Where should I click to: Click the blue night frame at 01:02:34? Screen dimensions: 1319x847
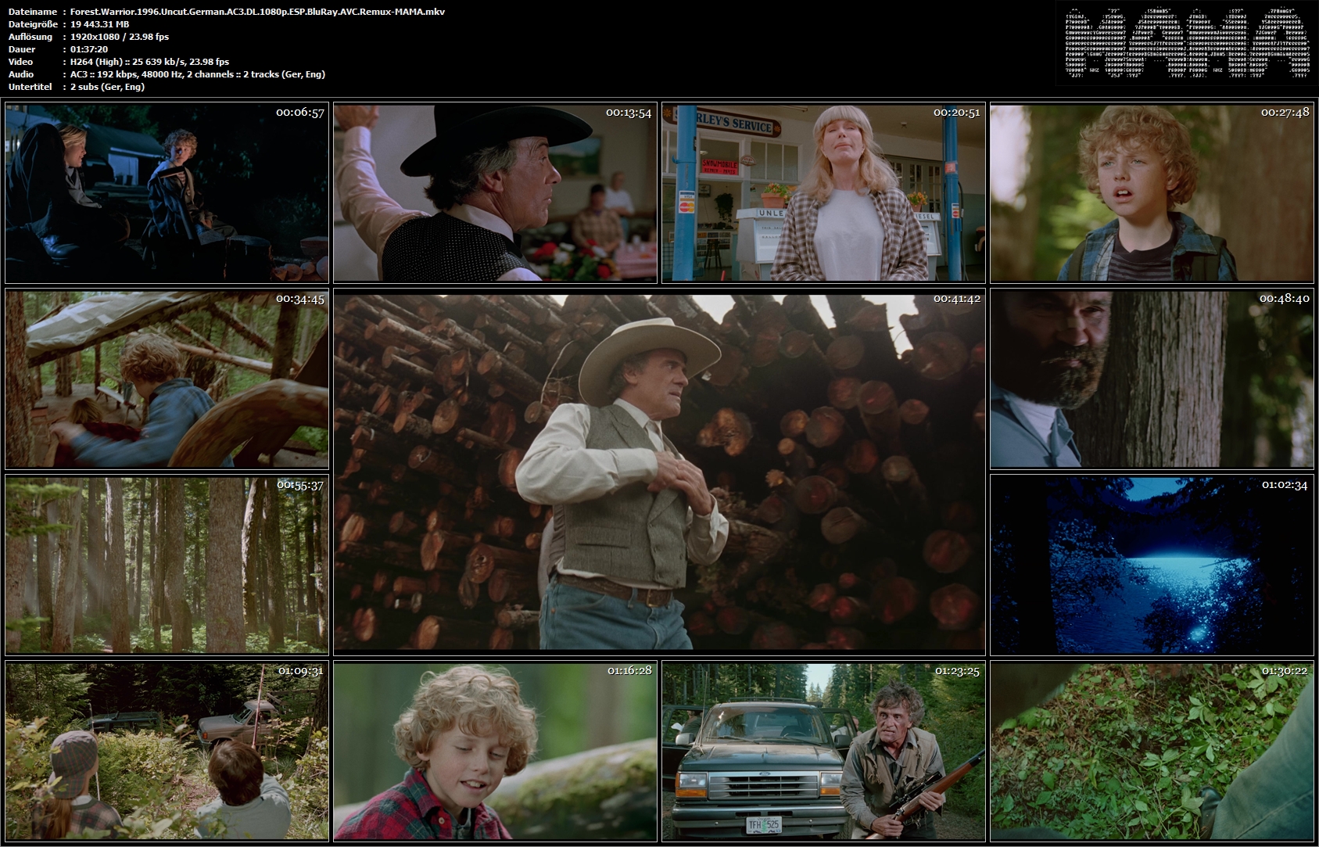point(1152,565)
